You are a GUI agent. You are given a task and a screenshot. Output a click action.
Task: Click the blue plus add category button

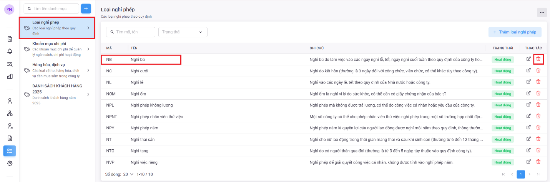pos(86,8)
